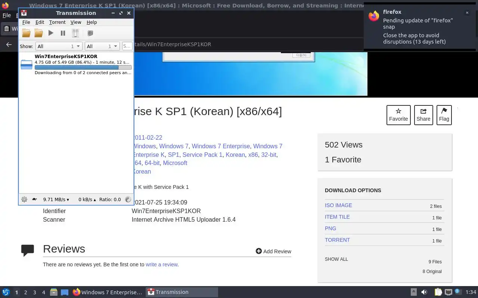Click the torrent's blue folder icon
The height and width of the screenshot is (298, 478).
pyautogui.click(x=27, y=64)
